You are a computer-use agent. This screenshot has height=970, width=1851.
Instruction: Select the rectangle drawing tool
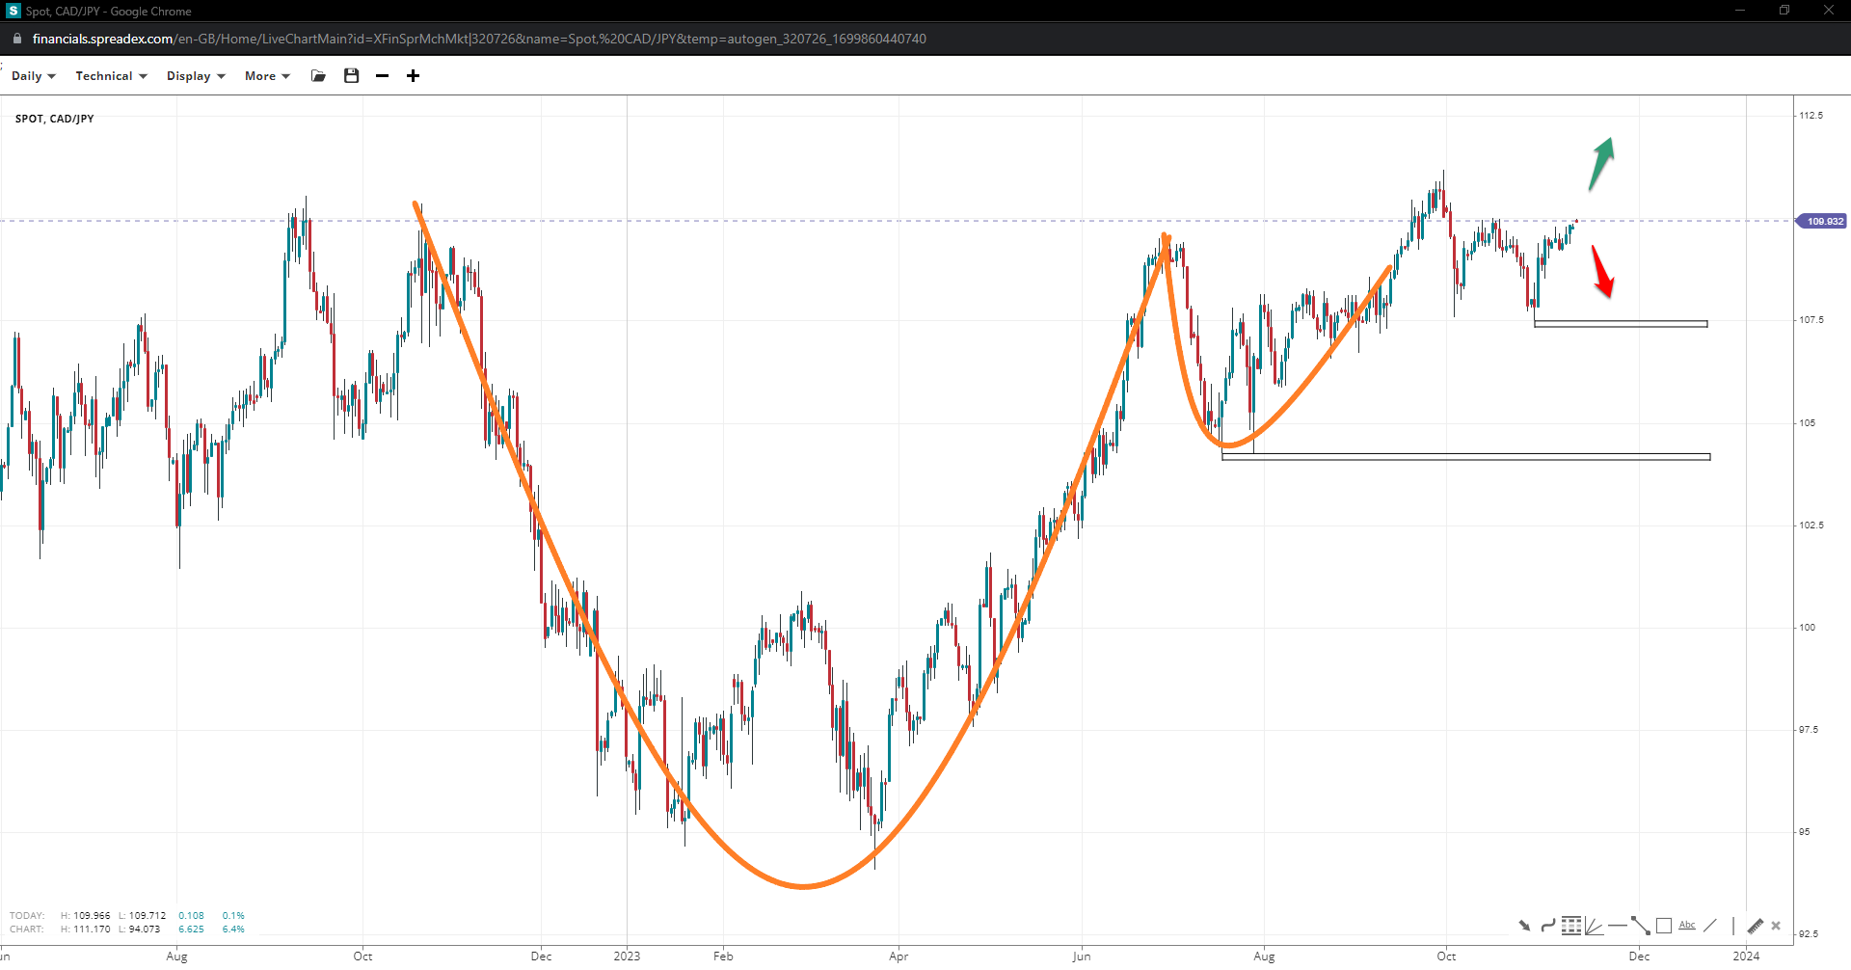point(1664,926)
